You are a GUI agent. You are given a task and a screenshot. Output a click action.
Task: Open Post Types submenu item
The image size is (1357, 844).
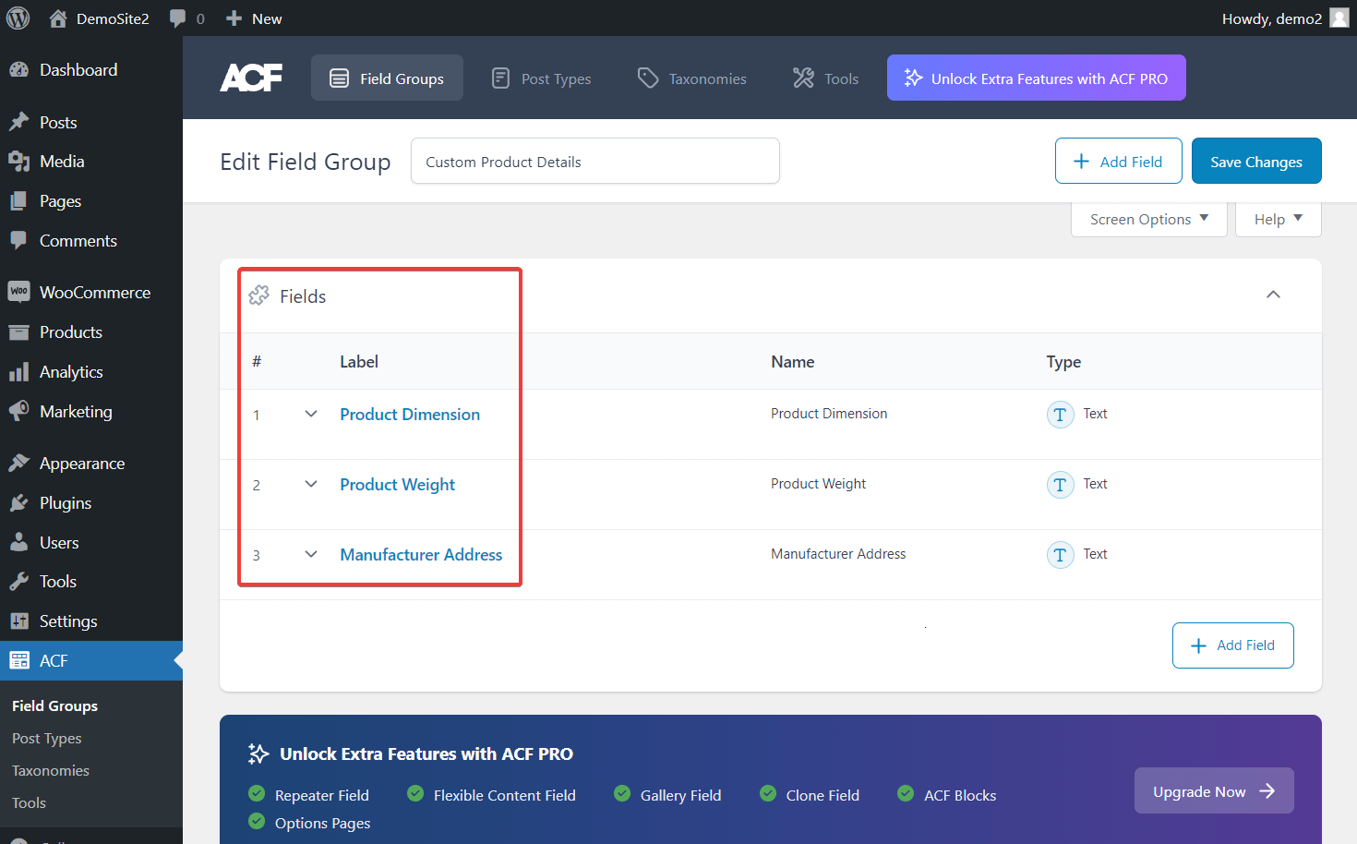click(x=47, y=738)
